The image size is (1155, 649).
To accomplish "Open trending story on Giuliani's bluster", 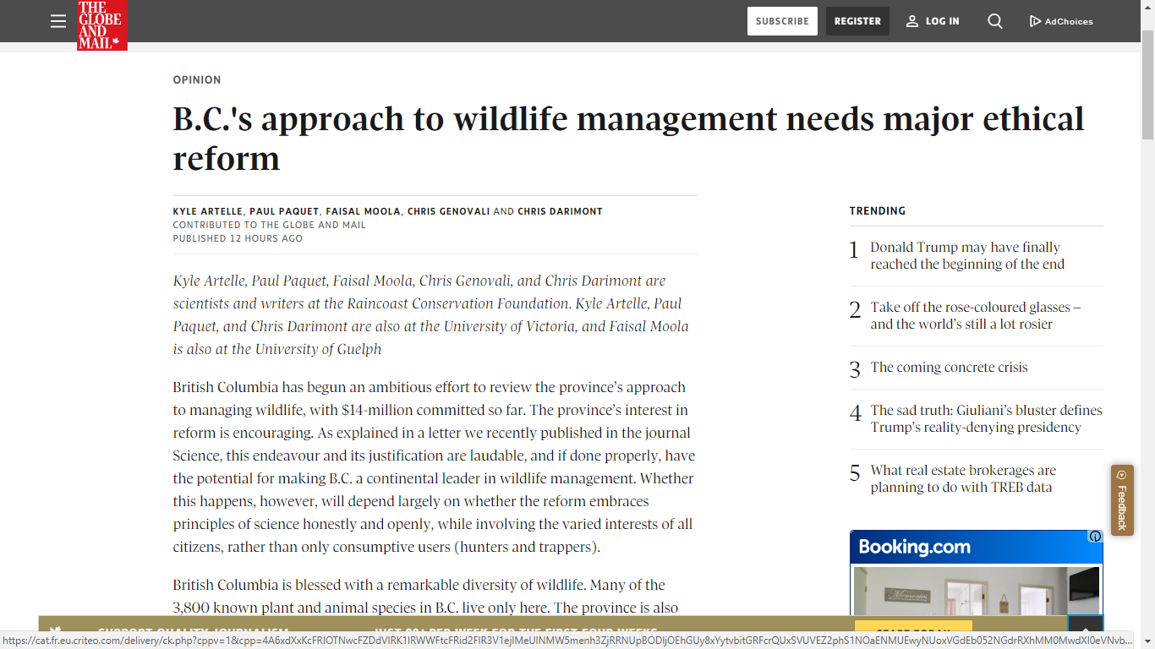I will click(x=987, y=418).
